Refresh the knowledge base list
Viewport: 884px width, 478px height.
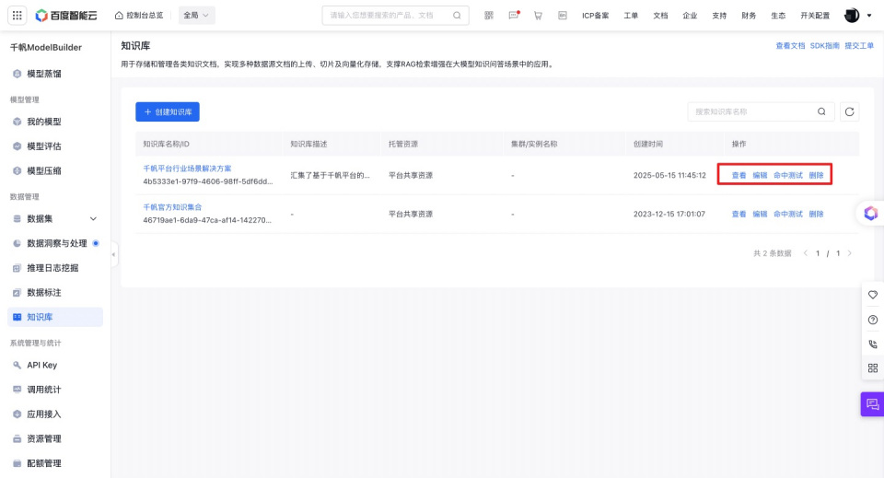click(850, 111)
